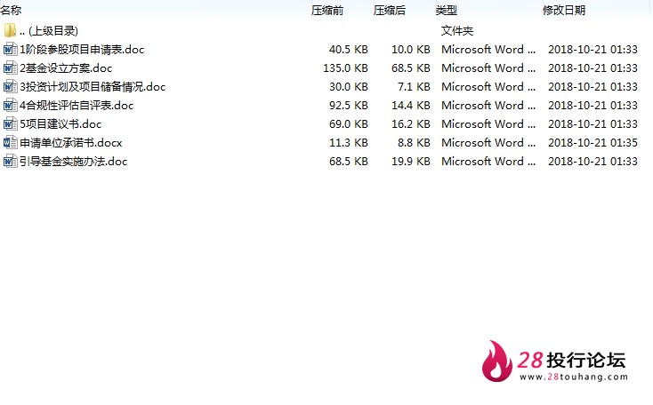The width and height of the screenshot is (653, 405).
Task: Click the 16.2 KB compressed size
Action: click(411, 124)
